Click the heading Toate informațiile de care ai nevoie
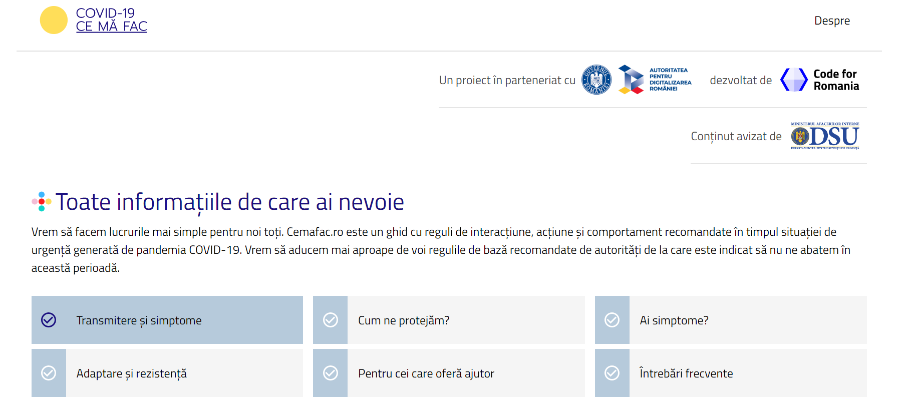Viewport: 911px width, 401px height. [x=230, y=202]
